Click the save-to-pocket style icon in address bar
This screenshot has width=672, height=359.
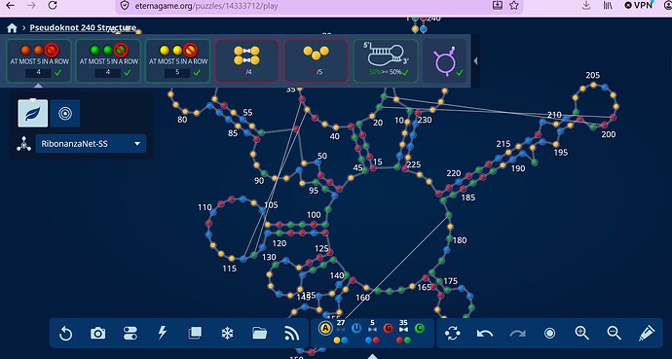coord(497,5)
